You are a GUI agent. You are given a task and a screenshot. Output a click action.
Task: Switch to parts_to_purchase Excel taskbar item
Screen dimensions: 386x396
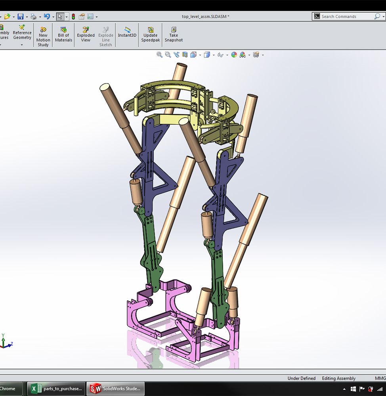click(57, 389)
